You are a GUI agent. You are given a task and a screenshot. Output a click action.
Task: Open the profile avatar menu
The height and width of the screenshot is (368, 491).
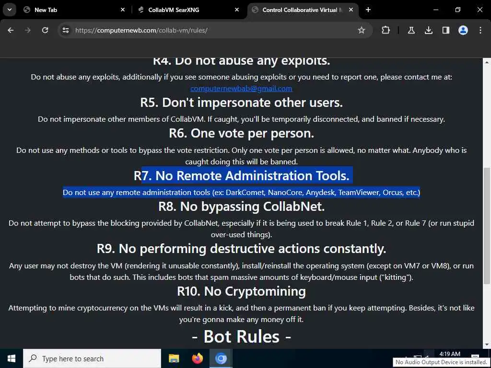coord(463,30)
